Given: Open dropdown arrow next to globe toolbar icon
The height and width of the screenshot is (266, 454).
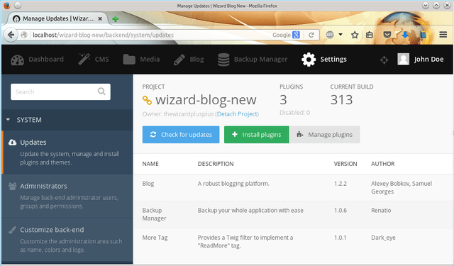Looking at the screenshot, I should [340, 35].
